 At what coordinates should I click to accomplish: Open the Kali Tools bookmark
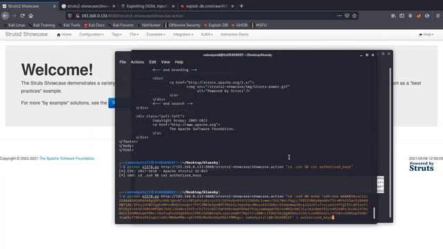point(69,25)
